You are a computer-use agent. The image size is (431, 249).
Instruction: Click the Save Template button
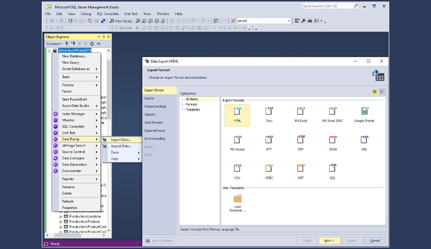(161, 241)
